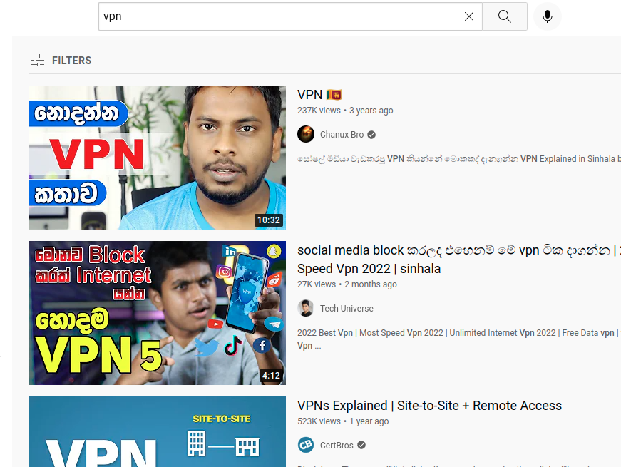
Task: Click the 10:32 duration badge on thumbnail
Action: [269, 220]
